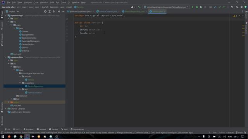Update project via Git blue arrow icon
248x139 pixels.
pyautogui.click(x=215, y=7)
